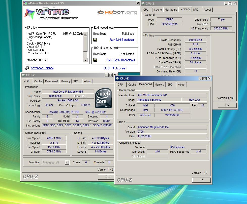Click the QPI Link value 2790.0 MHz

pyautogui.click(x=54, y=151)
